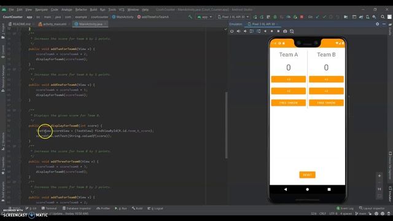Open Run menu
The height and width of the screenshot is (221, 393).
[x=103, y=10]
